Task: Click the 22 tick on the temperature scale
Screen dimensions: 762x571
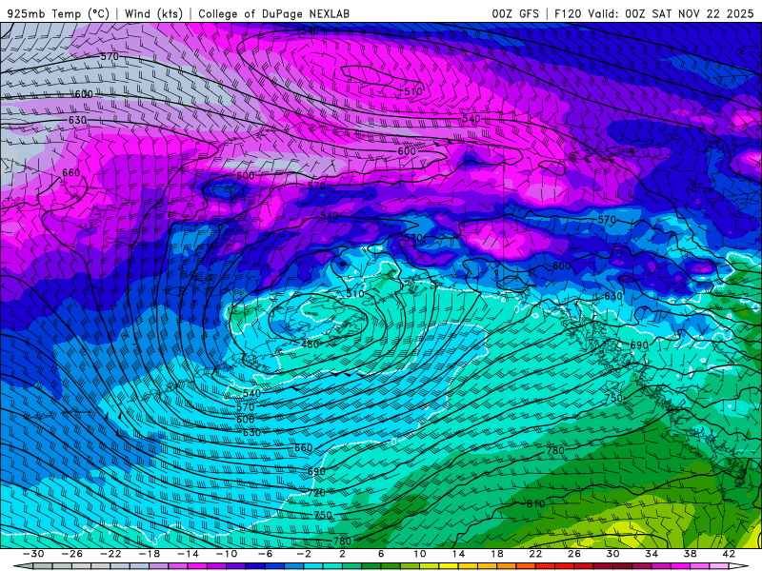Action: (x=535, y=554)
